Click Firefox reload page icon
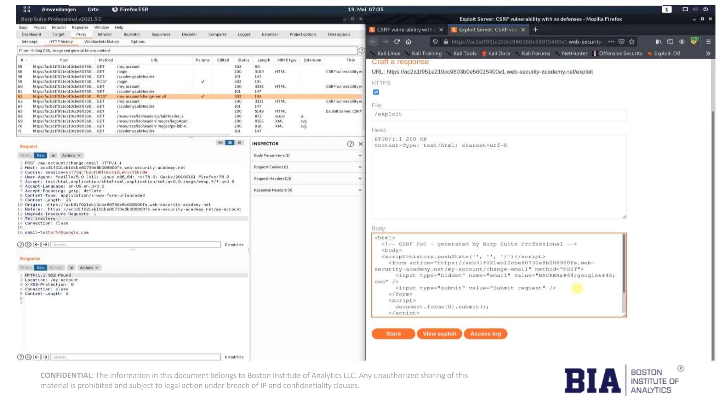Image resolution: width=725 pixels, height=408 pixels. point(397,42)
